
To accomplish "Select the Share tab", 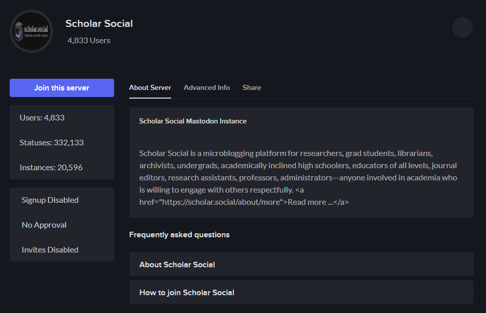I will [x=252, y=87].
